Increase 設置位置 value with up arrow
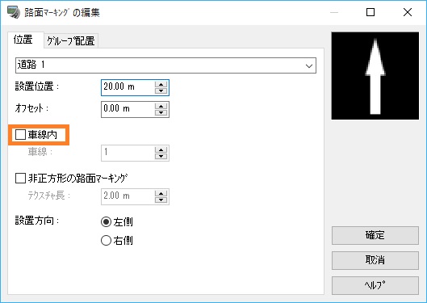This screenshot has height=303, width=427. point(161,85)
